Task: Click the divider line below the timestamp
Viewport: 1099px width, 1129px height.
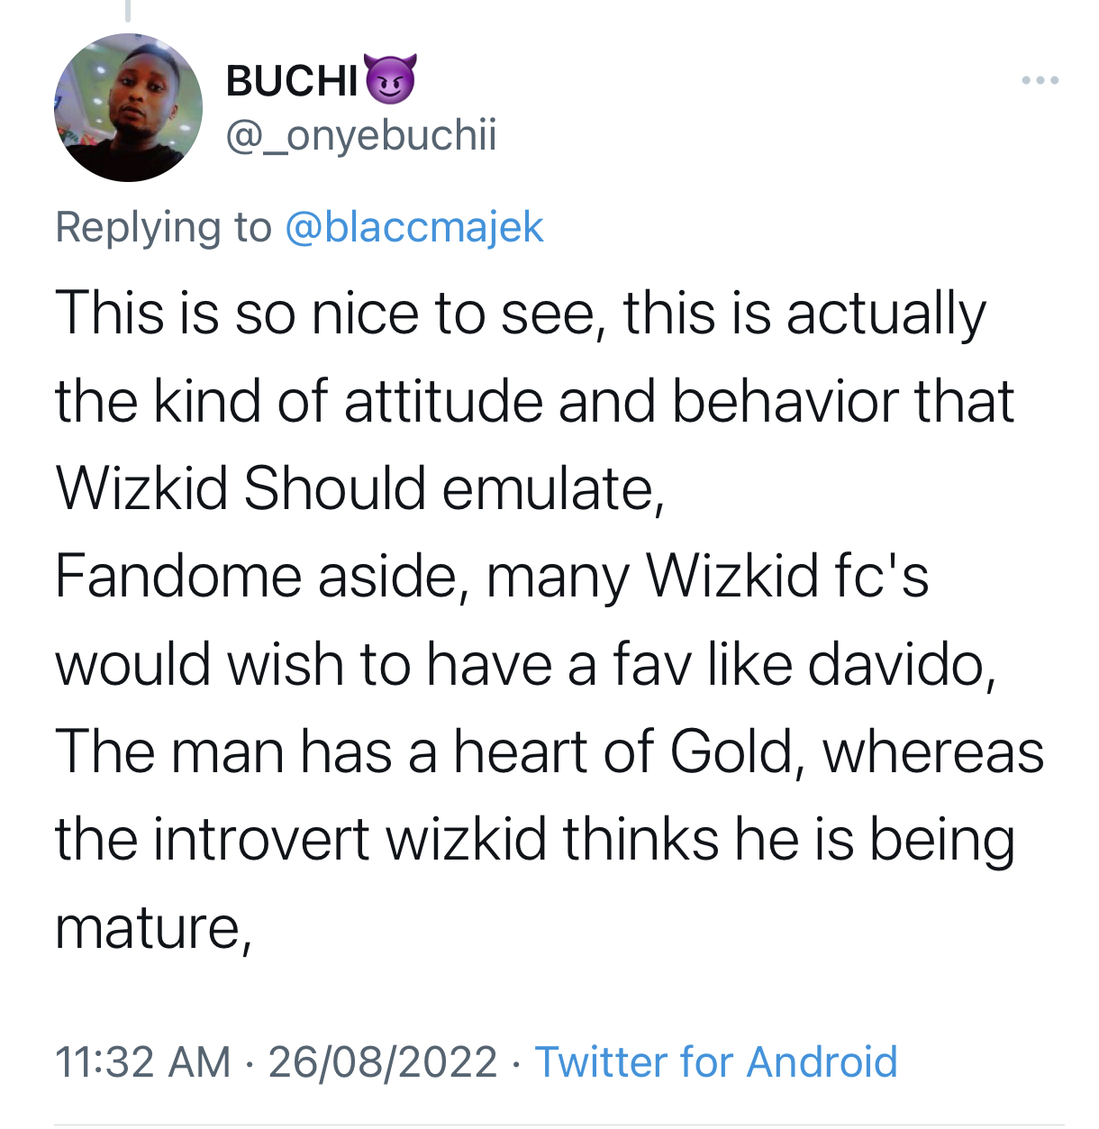Action: pyautogui.click(x=559, y=1124)
